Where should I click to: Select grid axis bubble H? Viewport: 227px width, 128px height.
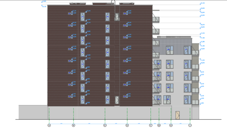point(171,125)
